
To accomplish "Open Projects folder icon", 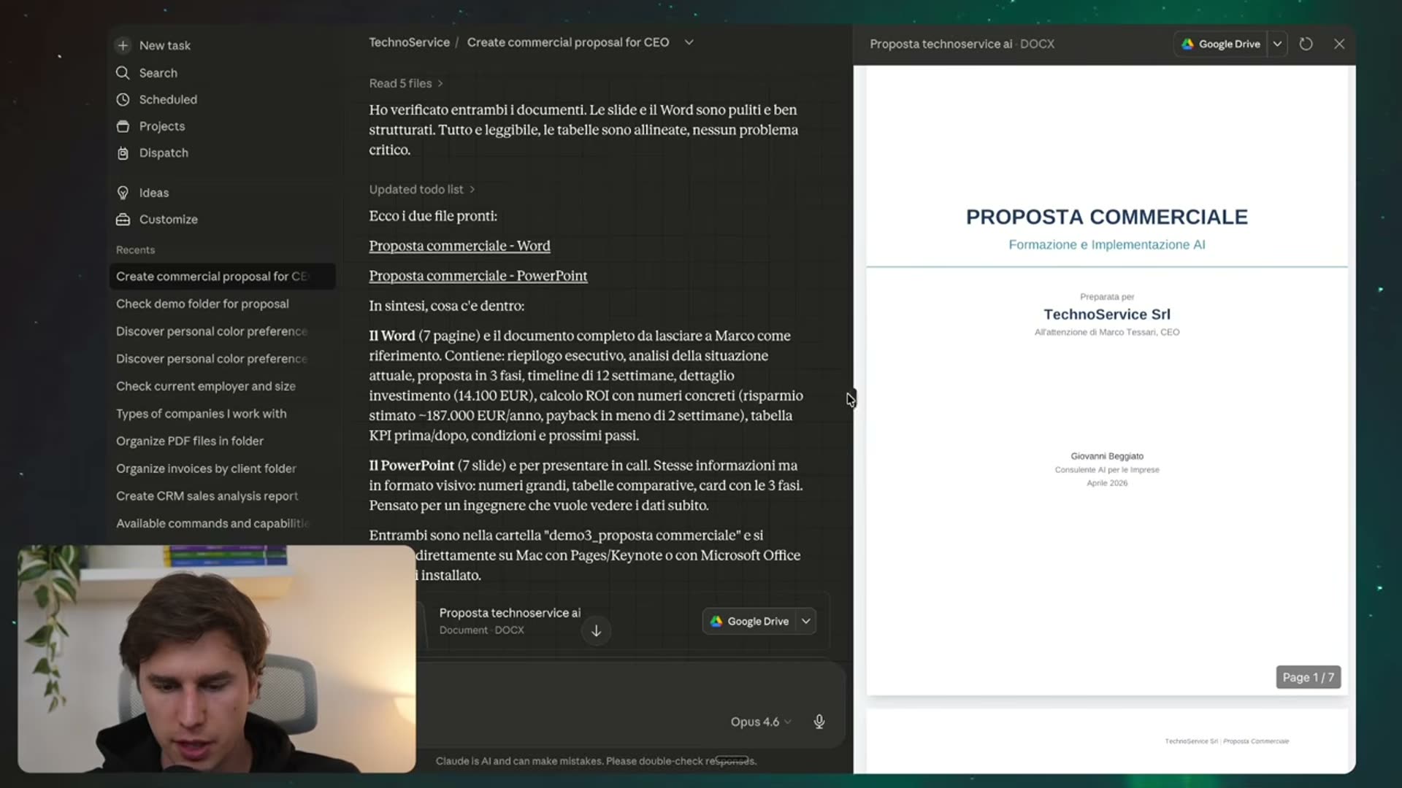I will coord(123,126).
